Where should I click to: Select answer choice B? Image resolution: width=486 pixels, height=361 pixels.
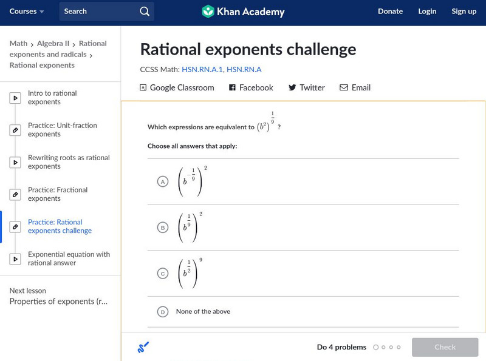(x=162, y=228)
